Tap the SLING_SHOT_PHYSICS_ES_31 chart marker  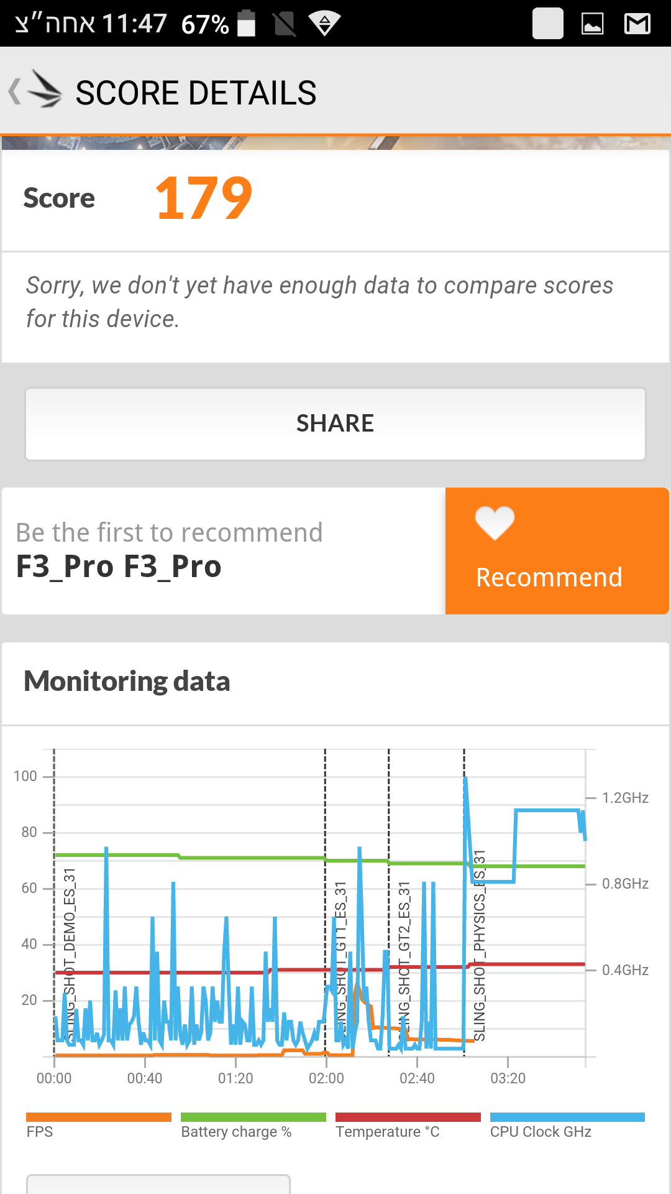tap(479, 945)
